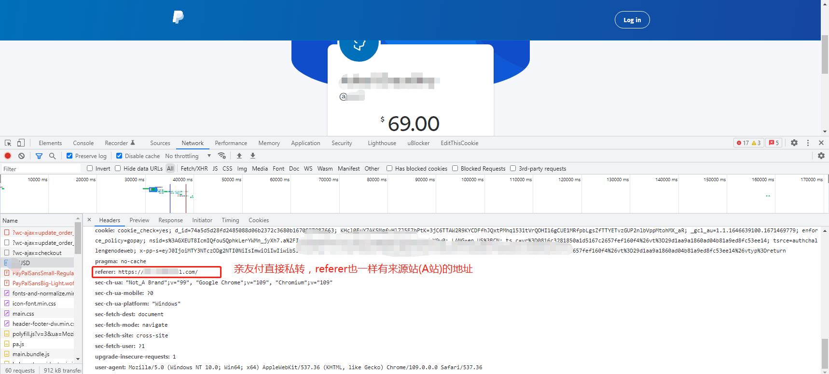This screenshot has height=374, width=829.
Task: Check Has blocked cookies checkbox
Action: [389, 168]
